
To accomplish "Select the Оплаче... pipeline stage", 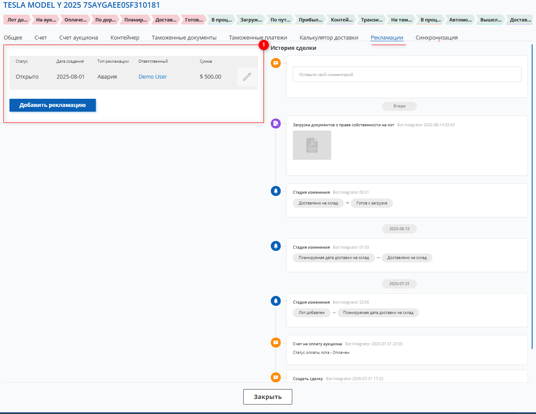I will 75,20.
